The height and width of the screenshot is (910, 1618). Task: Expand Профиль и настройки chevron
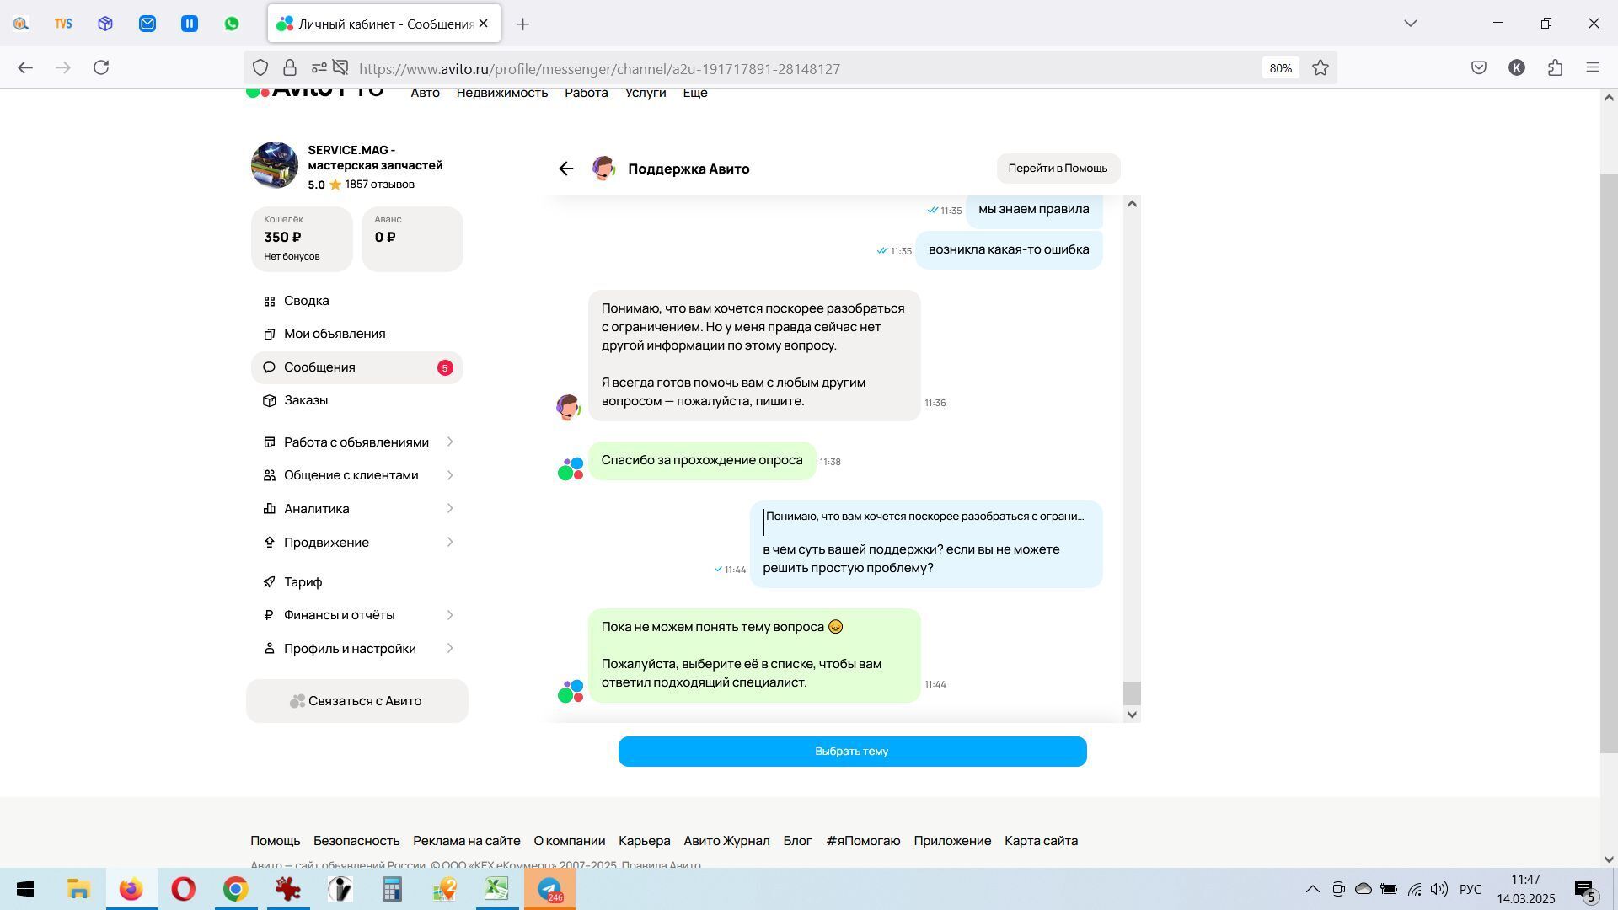coord(450,649)
